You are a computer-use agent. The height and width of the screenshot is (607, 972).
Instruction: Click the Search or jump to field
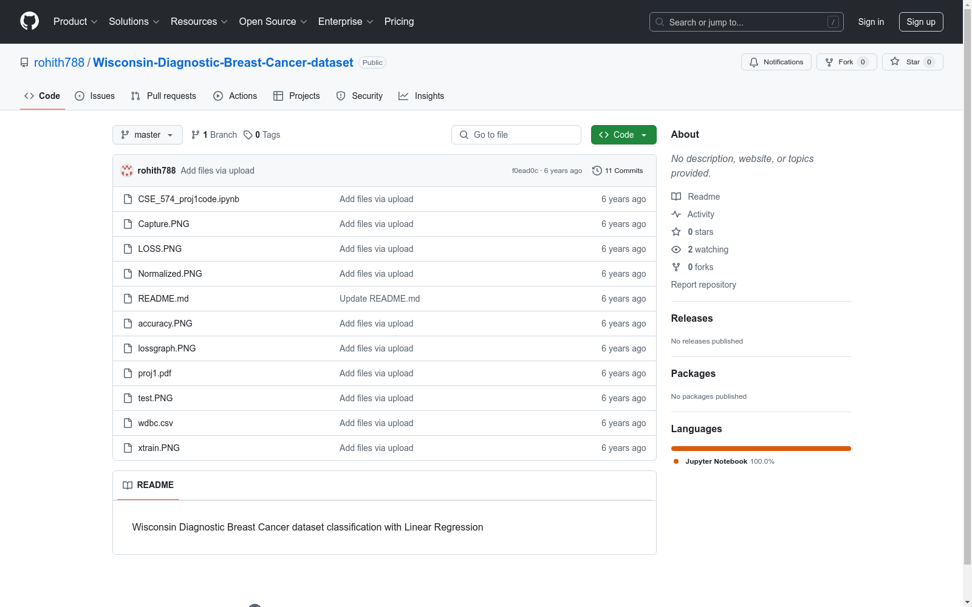[x=747, y=22]
